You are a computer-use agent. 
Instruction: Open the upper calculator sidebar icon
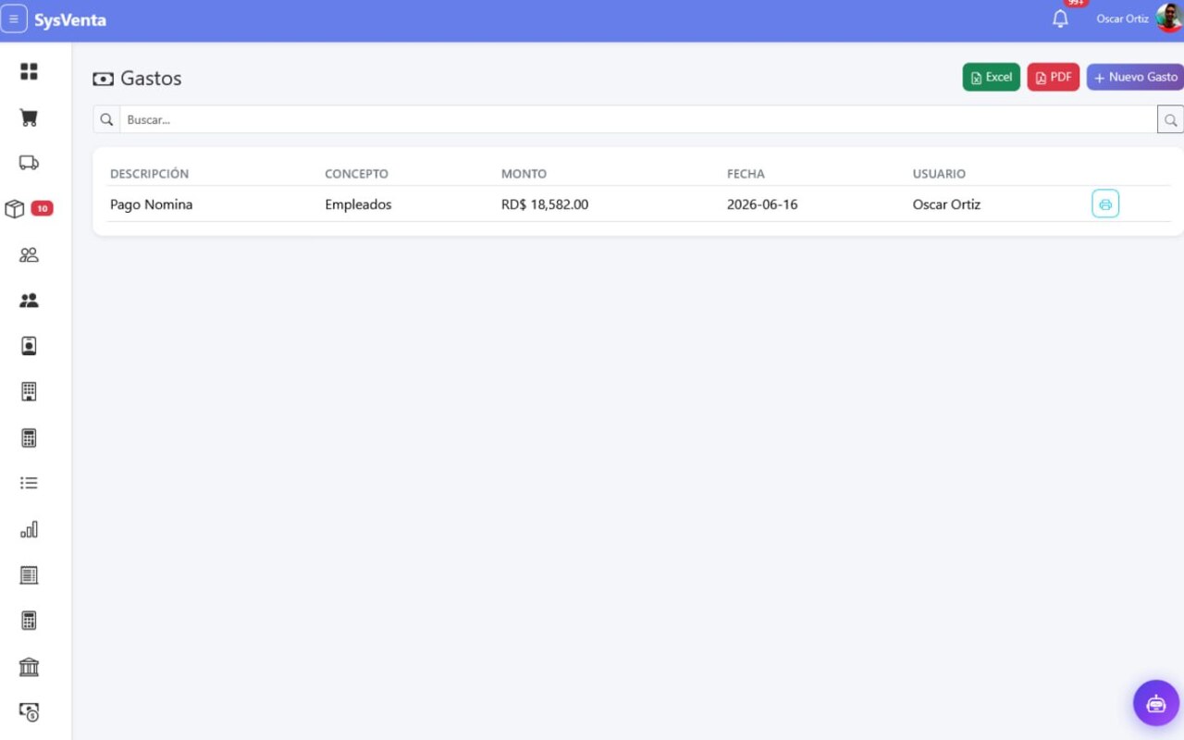point(29,438)
